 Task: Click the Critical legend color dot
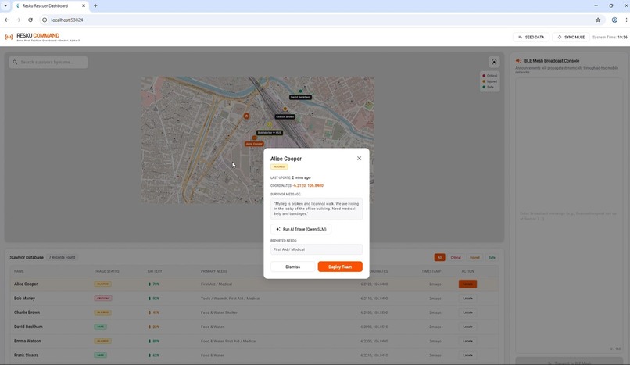coord(484,76)
